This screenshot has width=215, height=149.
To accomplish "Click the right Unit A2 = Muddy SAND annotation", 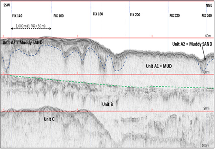I will [192, 44].
